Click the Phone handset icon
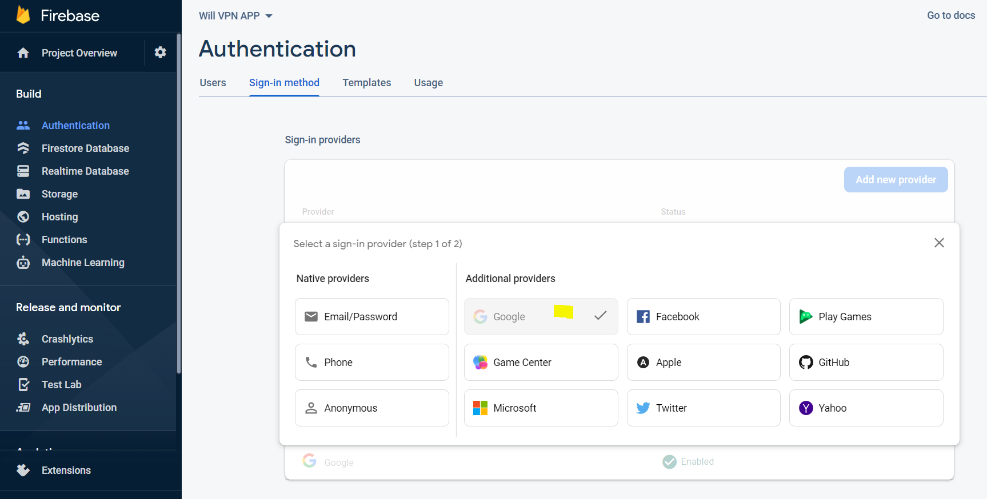987x499 pixels. (x=311, y=362)
